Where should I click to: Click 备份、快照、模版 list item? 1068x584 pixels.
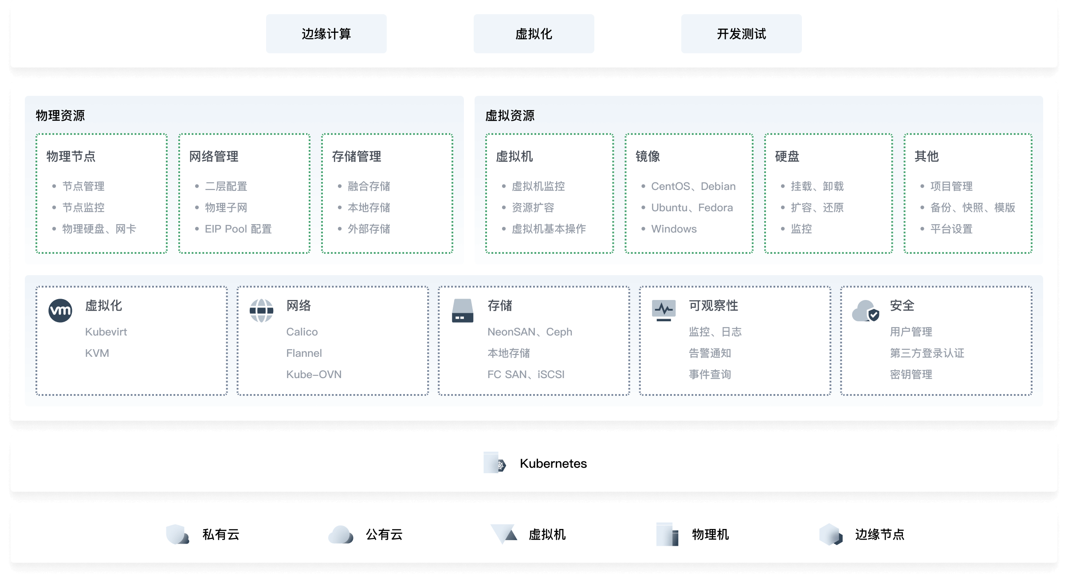[x=973, y=208]
